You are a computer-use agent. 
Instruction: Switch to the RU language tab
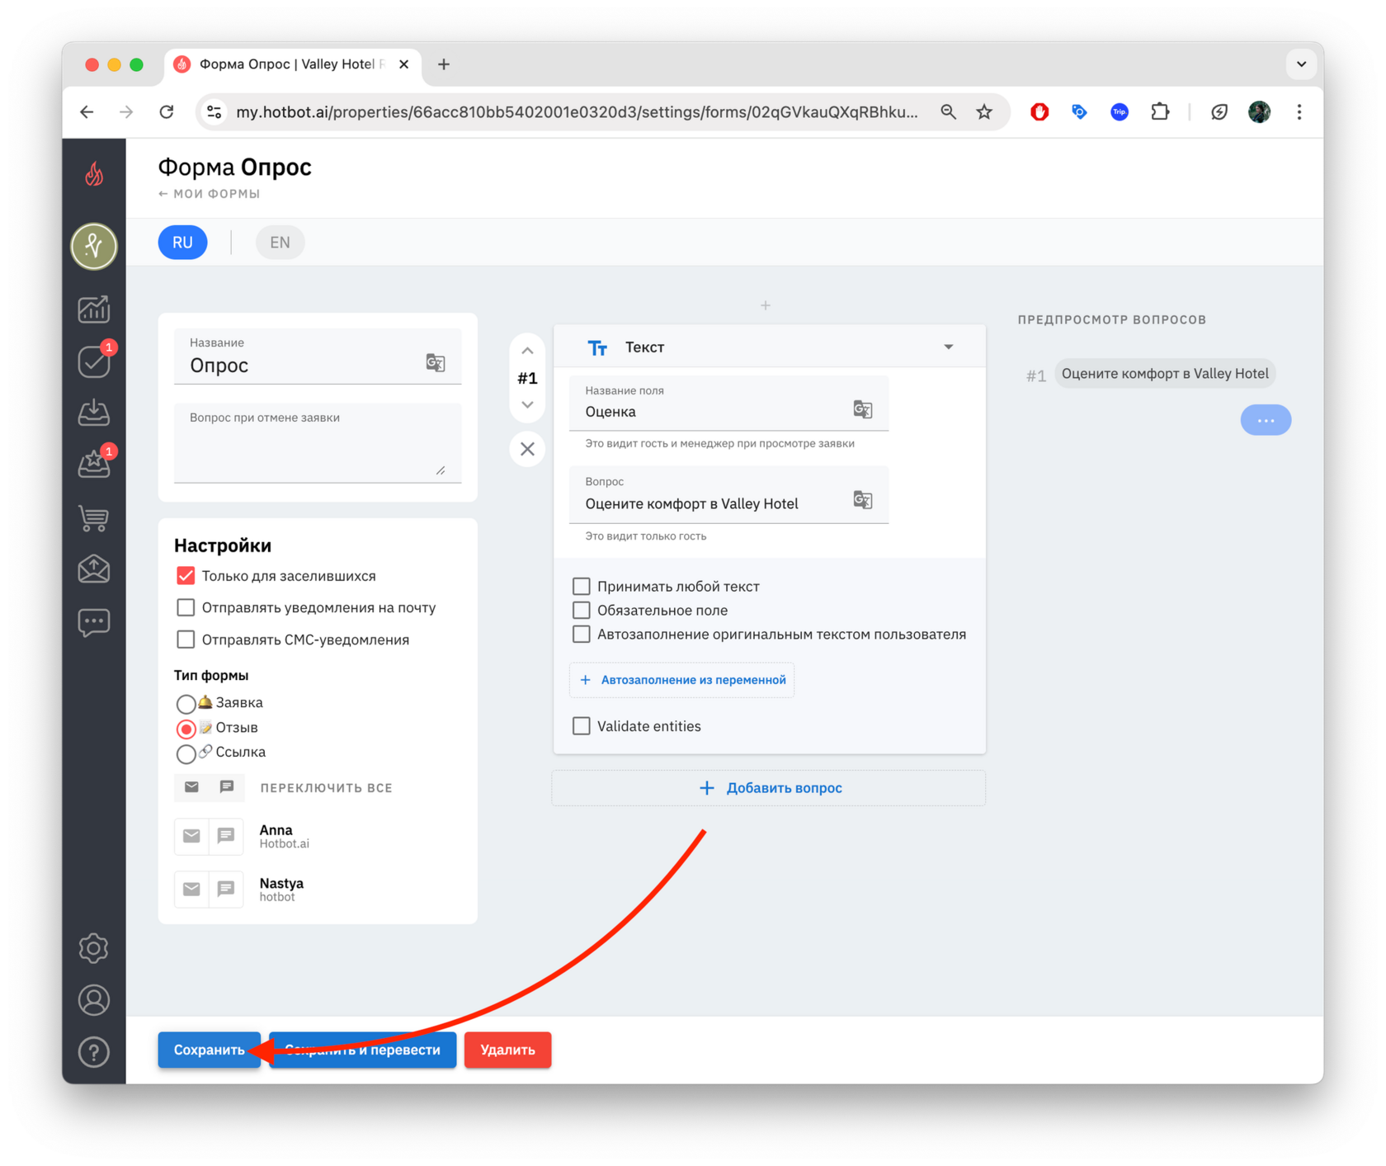(x=182, y=243)
